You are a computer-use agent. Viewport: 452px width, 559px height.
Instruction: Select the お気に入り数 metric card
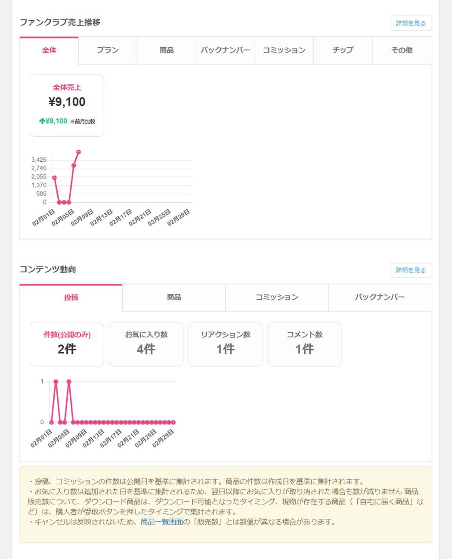[x=146, y=344]
